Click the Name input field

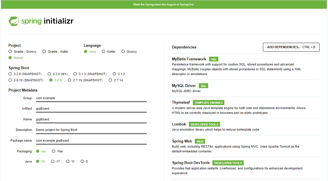91,119
